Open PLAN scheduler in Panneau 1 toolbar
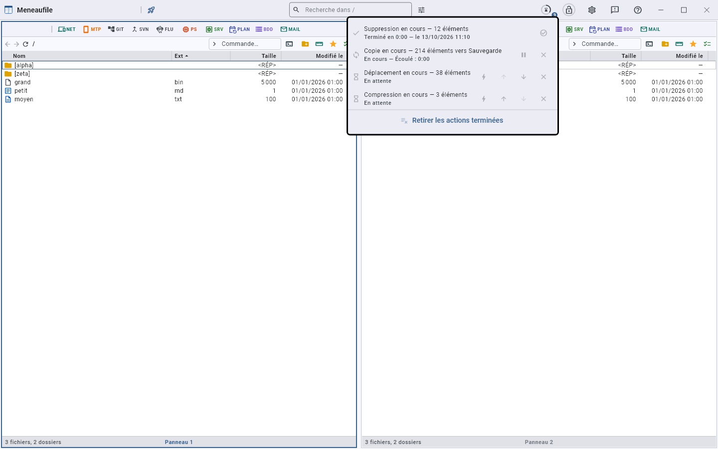 pyautogui.click(x=240, y=29)
